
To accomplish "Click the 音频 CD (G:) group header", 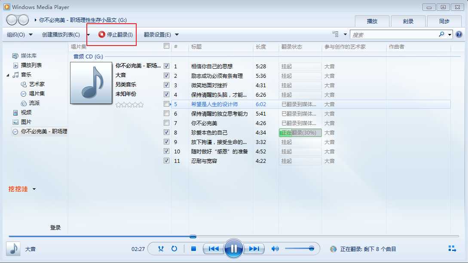I will pos(88,56).
